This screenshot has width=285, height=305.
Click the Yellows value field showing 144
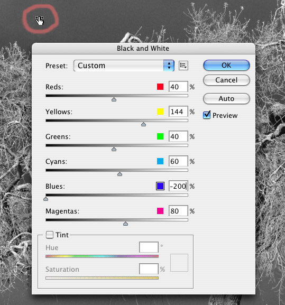(x=178, y=112)
